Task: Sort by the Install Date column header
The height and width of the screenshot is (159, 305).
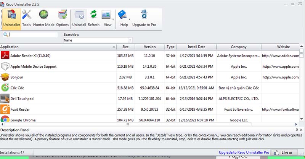Action: (196, 47)
